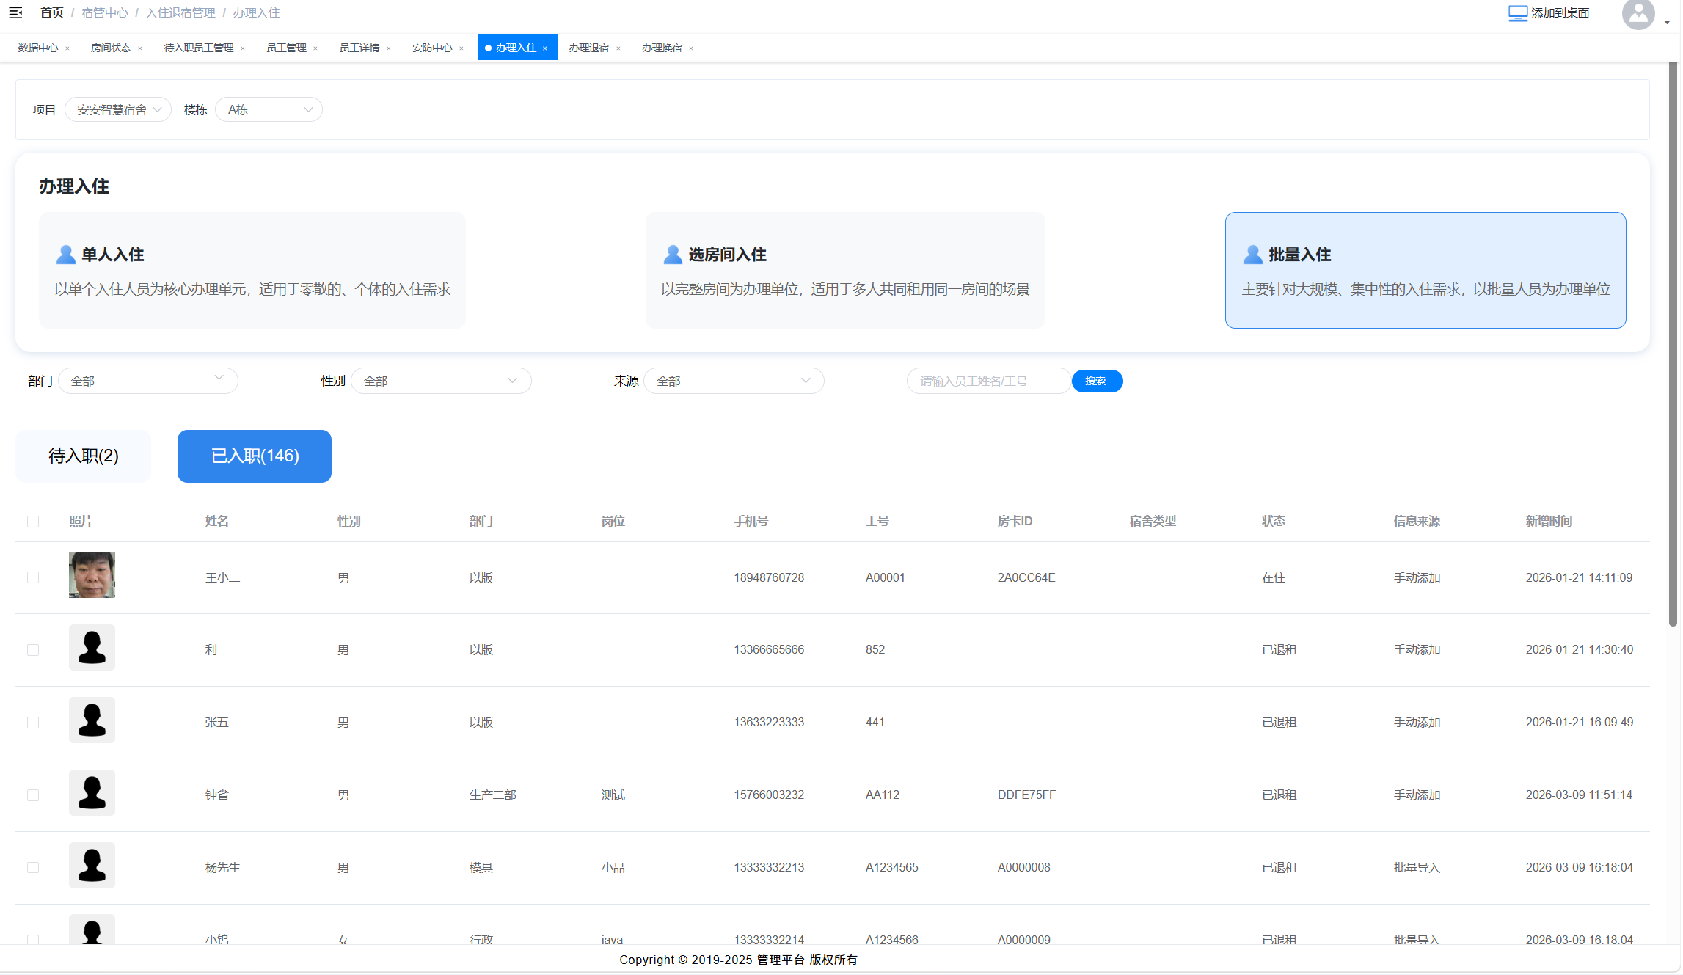
Task: Tick the checkbox for 王小二
Action: [x=33, y=577]
